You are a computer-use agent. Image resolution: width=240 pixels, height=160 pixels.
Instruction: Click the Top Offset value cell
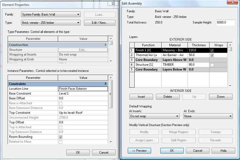83,122
